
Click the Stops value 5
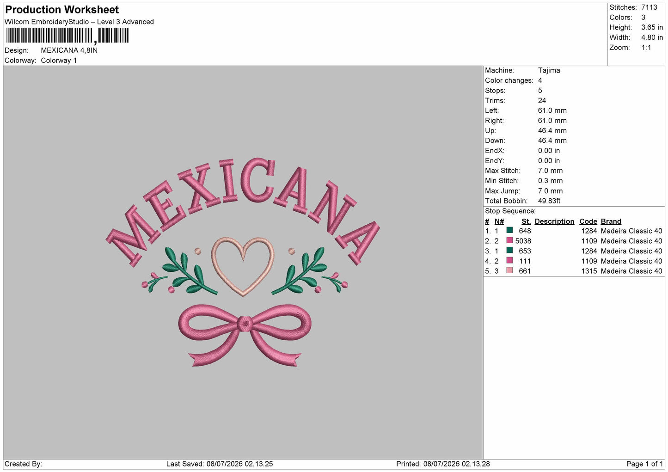(540, 91)
